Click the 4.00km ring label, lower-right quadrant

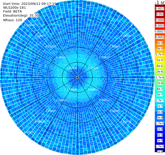click(125, 122)
